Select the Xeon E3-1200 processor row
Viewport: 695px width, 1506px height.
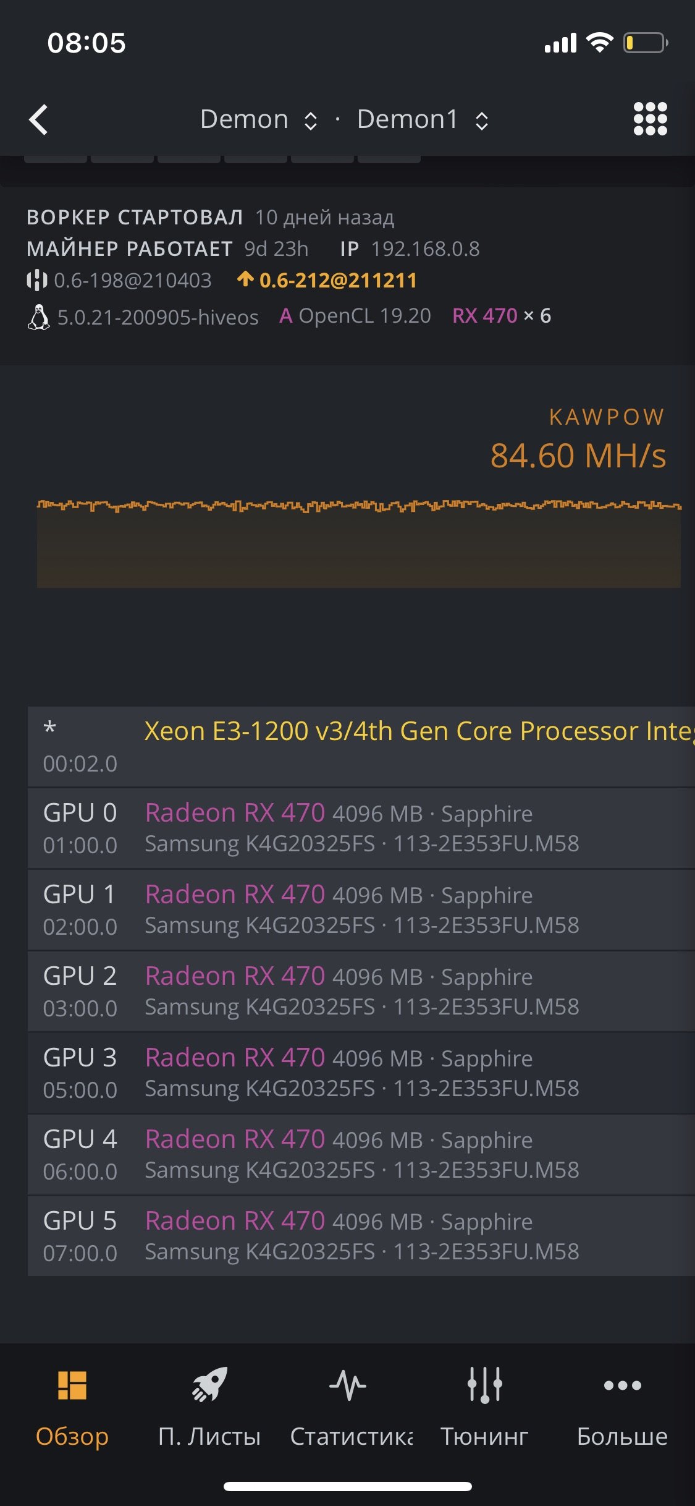pyautogui.click(x=361, y=746)
